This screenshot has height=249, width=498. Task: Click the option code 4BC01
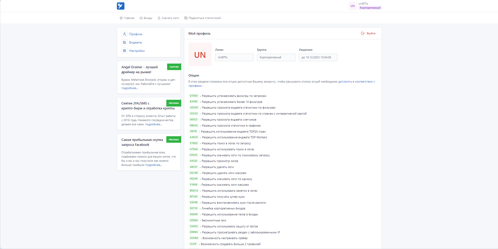click(194, 167)
